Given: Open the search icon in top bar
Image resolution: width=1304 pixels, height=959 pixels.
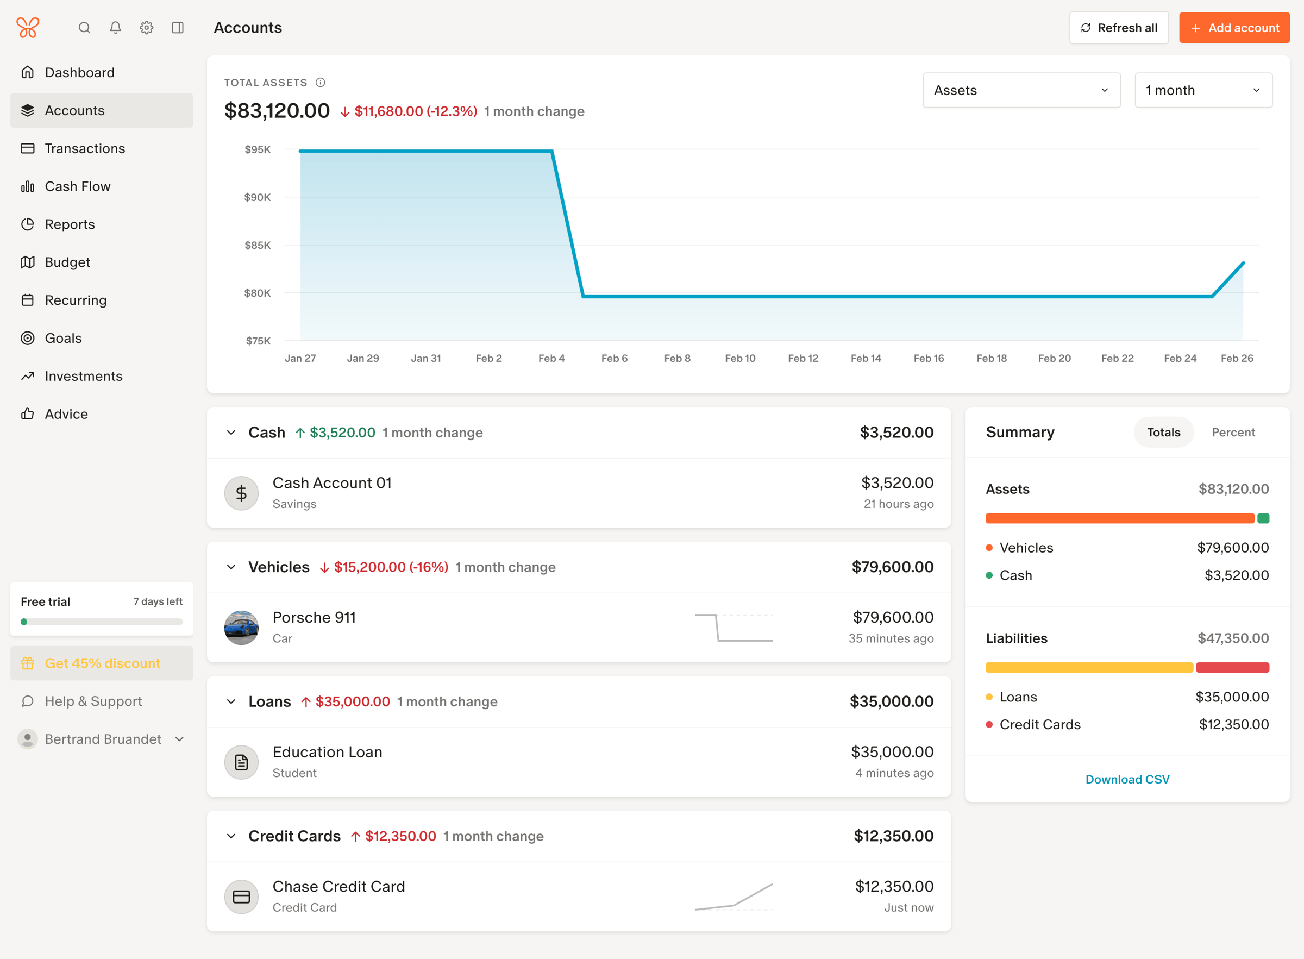Looking at the screenshot, I should [x=84, y=27].
